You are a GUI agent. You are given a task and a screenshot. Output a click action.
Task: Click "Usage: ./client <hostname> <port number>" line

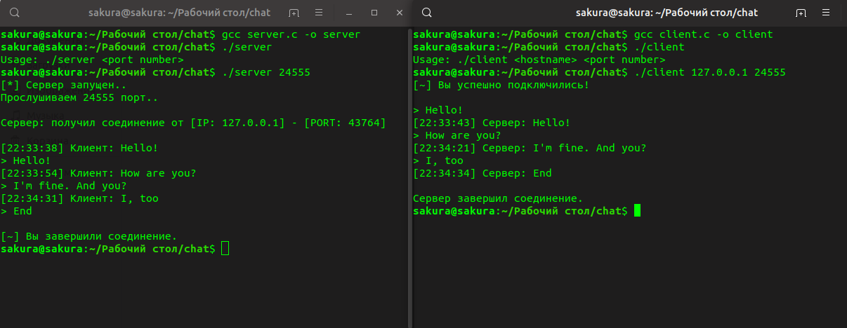point(539,60)
